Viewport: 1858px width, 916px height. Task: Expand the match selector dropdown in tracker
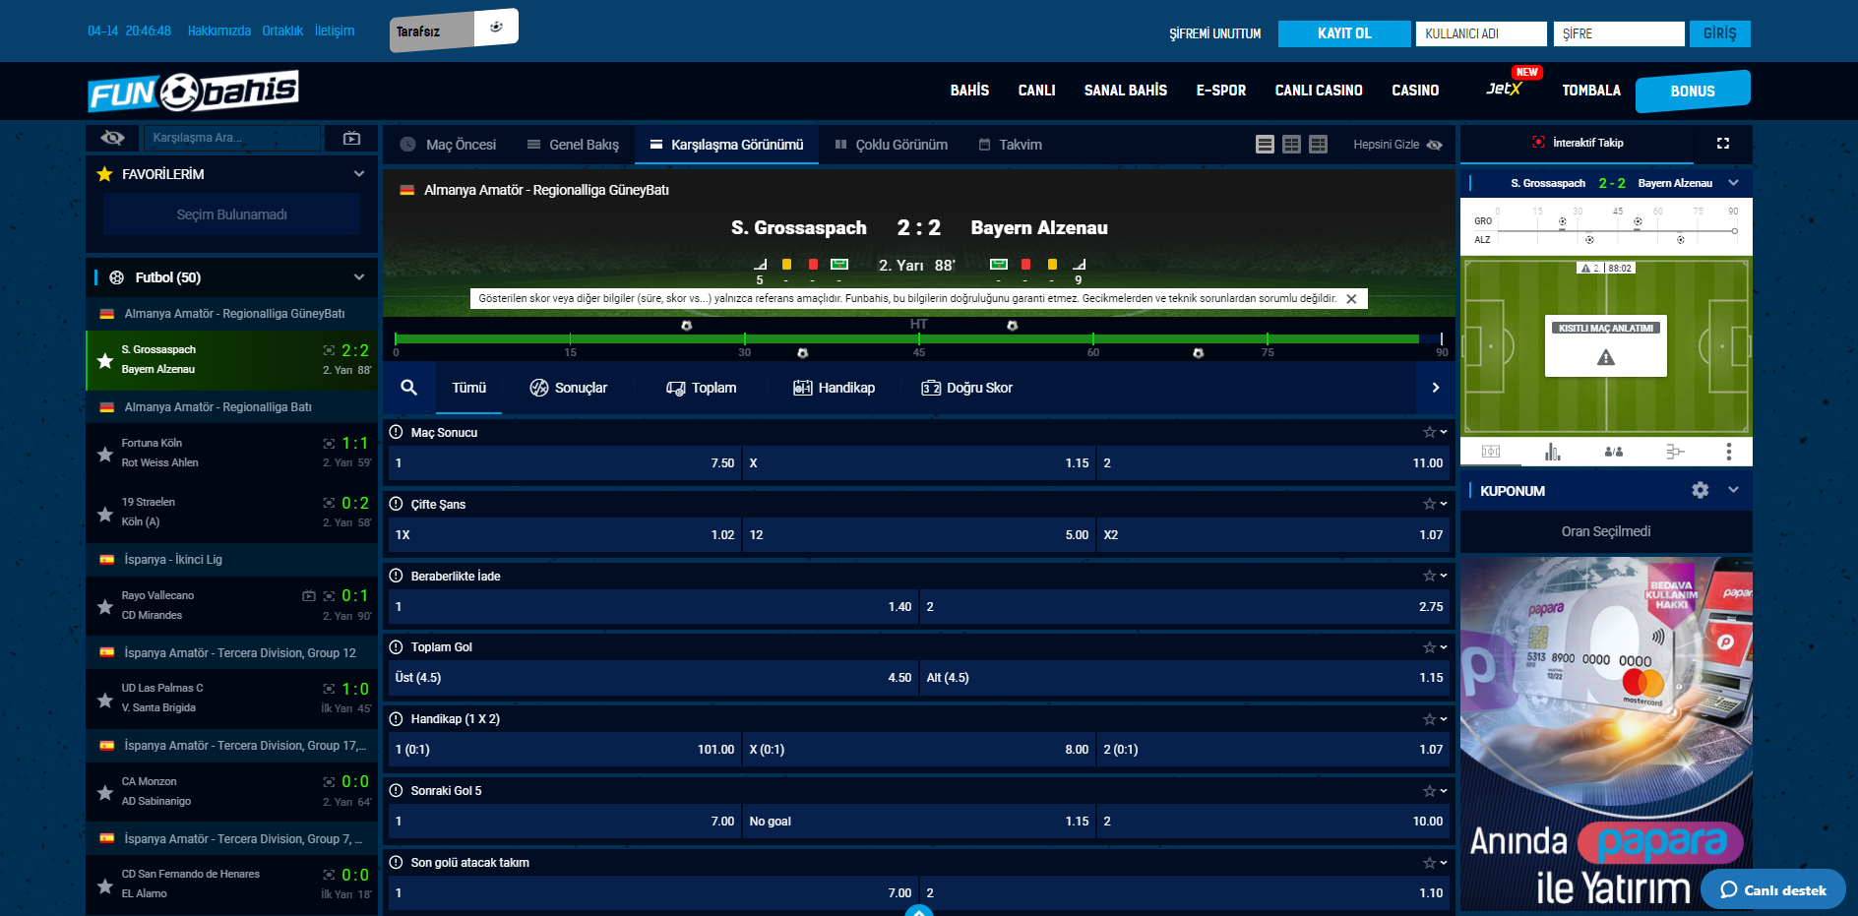tap(1734, 183)
